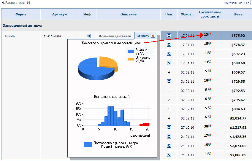252x161 pixels.
Task: Click the Качество выдачи данным поставщиком title
Action: coord(112,43)
